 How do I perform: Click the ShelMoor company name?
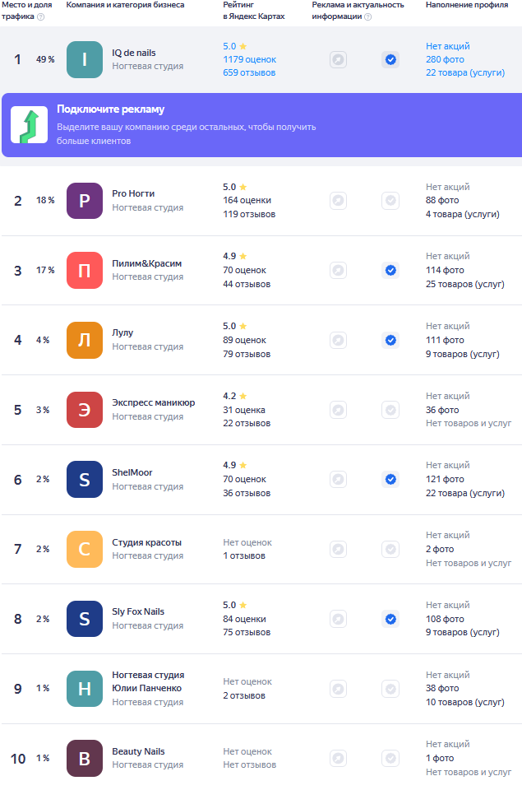point(132,472)
